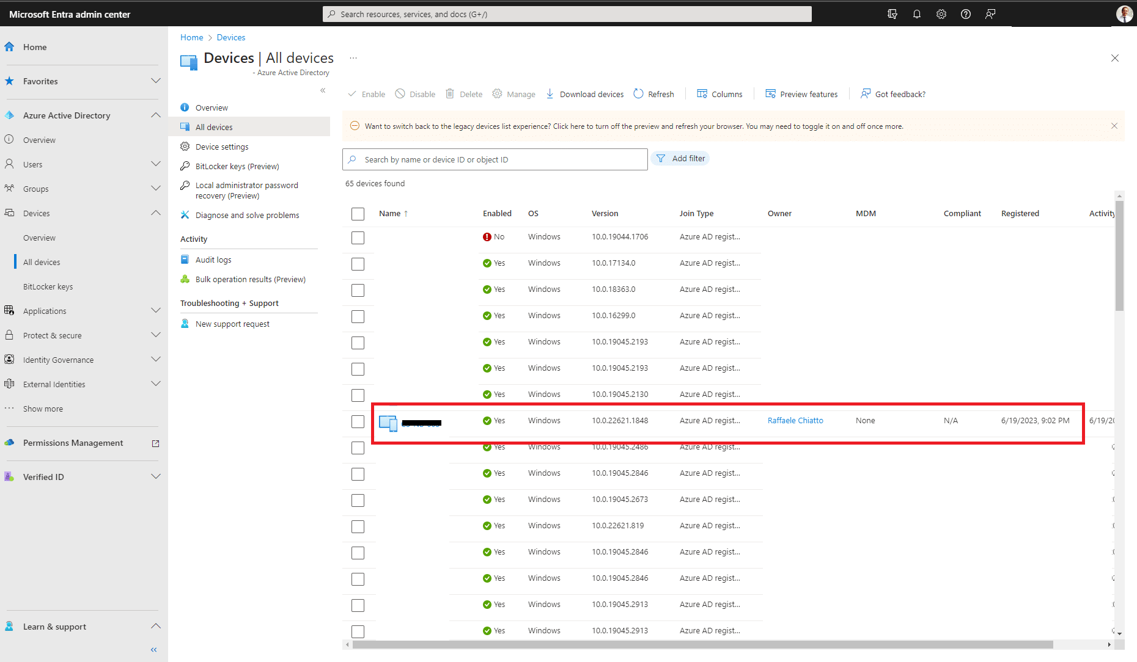
Task: Click Download devices button
Action: point(584,94)
